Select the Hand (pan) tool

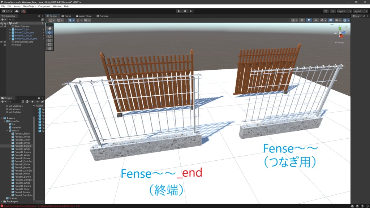[x=50, y=28]
